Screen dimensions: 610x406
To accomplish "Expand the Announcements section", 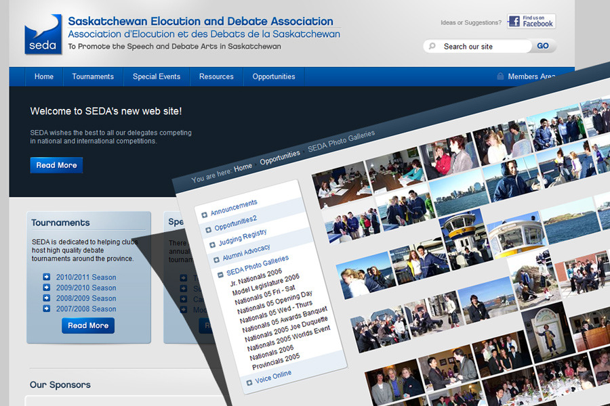I will (x=204, y=215).
